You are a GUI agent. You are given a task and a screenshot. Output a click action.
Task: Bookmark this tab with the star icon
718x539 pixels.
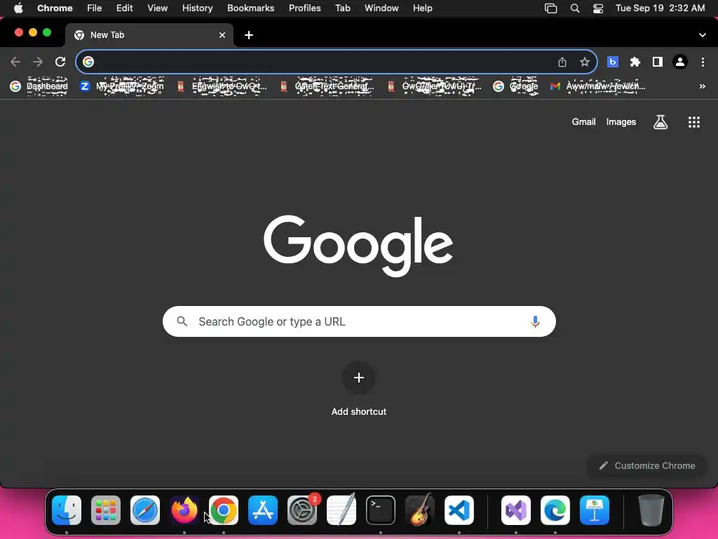(x=585, y=62)
